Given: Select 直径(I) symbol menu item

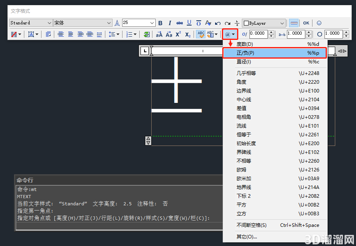Looking at the screenshot, I should coord(275,62).
